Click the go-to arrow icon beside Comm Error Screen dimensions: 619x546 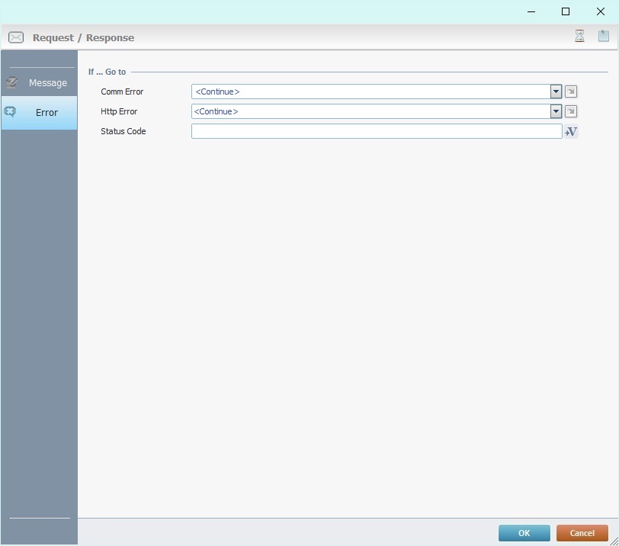tap(571, 92)
